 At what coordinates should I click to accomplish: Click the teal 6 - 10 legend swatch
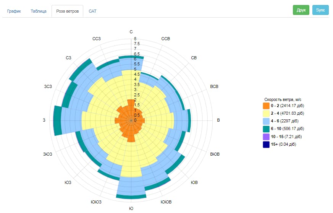click(266, 128)
